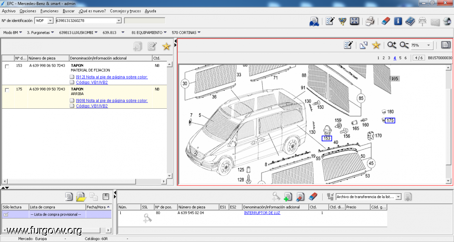
Task: Click the Fecha/Hora column header
Action: 99,207
